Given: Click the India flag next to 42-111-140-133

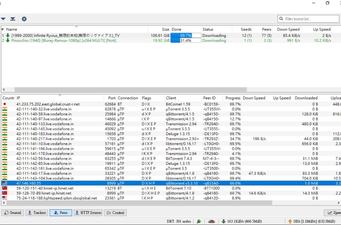Looking at the screenshot, I should pyautogui.click(x=5, y=124).
